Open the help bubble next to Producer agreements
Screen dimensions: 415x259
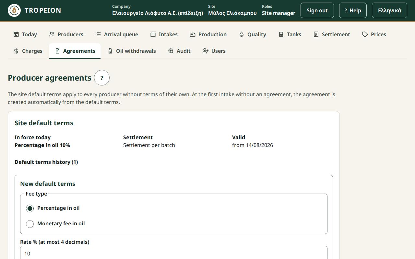(102, 78)
